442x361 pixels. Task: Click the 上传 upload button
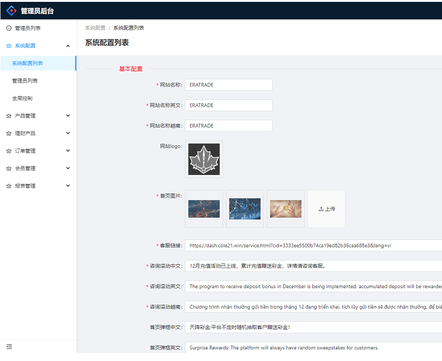(327, 209)
